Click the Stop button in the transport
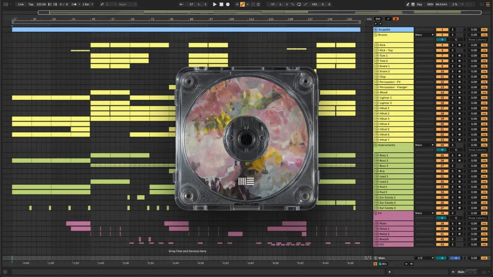493x277 pixels. [x=221, y=4]
